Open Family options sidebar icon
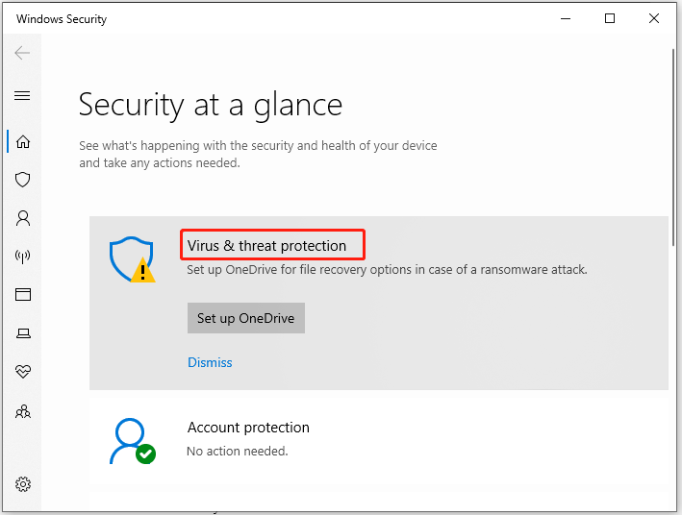The height and width of the screenshot is (515, 682). point(23,411)
